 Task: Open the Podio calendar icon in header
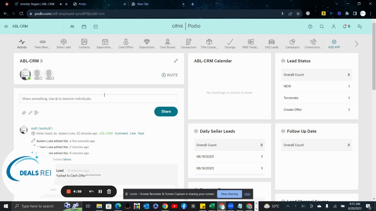84,26
